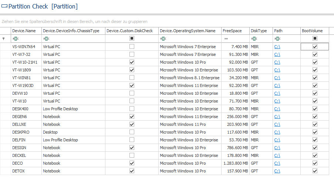Click Virtual PC cell for VT-WIN81

pos(74,78)
